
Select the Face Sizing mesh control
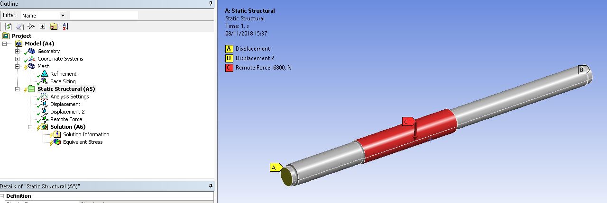point(63,81)
